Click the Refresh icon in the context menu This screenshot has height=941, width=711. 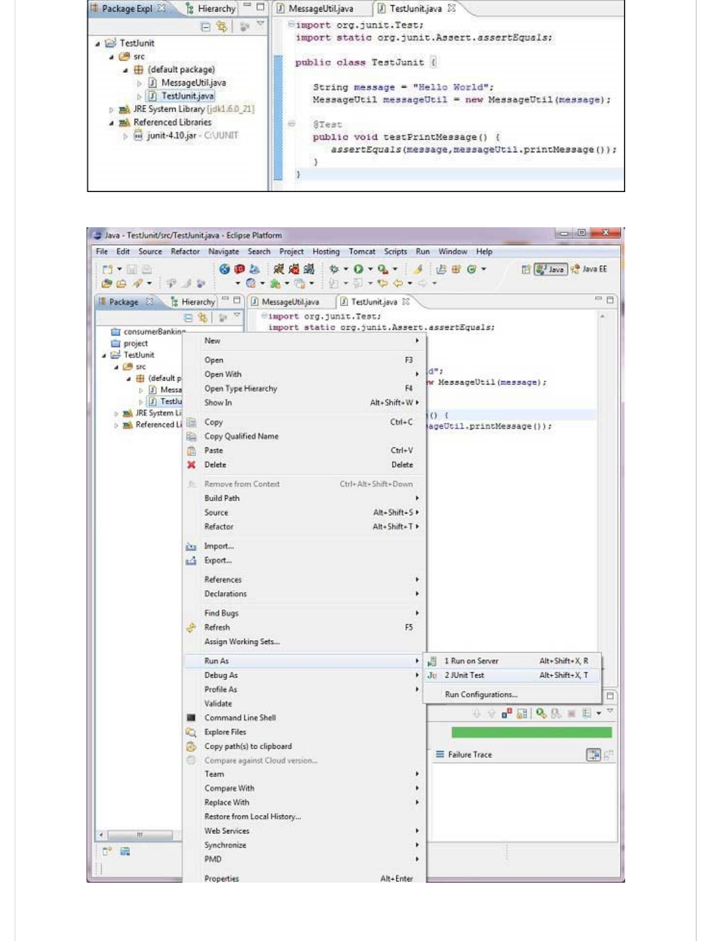tap(191, 628)
